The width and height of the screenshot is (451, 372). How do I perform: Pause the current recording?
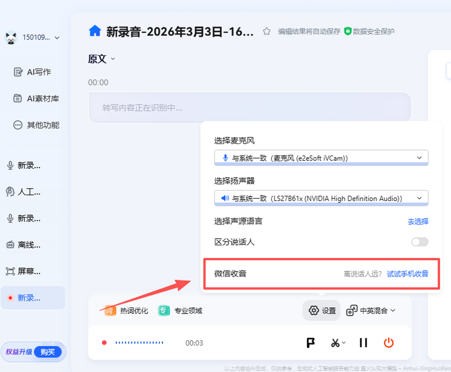(363, 343)
